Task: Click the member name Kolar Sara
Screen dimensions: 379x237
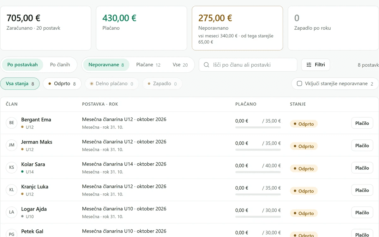Action: [33, 164]
